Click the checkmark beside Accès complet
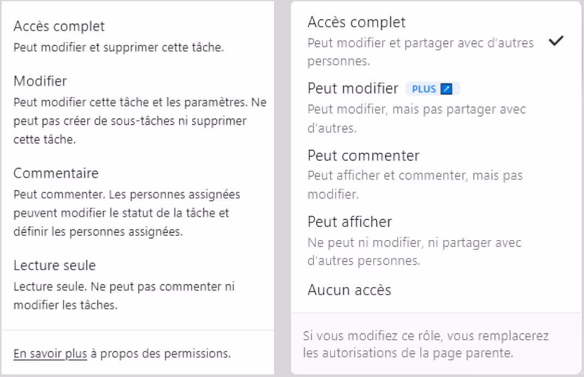The width and height of the screenshot is (584, 377). coord(557,40)
